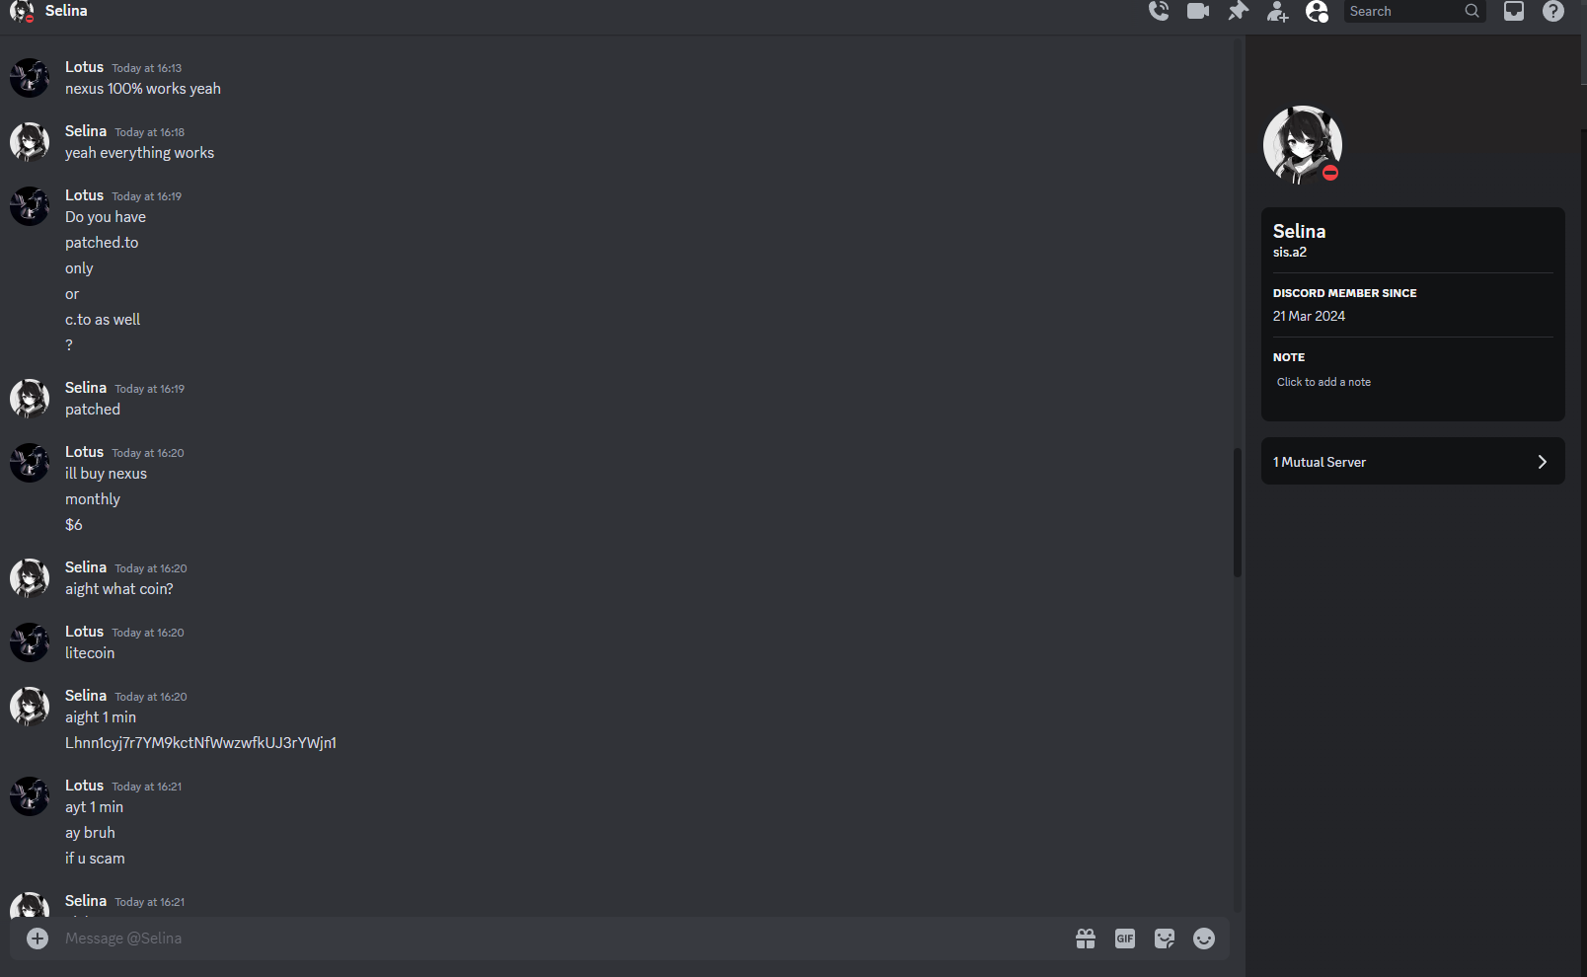Open the sticker picker
Image resolution: width=1587 pixels, height=977 pixels.
pyautogui.click(x=1165, y=939)
